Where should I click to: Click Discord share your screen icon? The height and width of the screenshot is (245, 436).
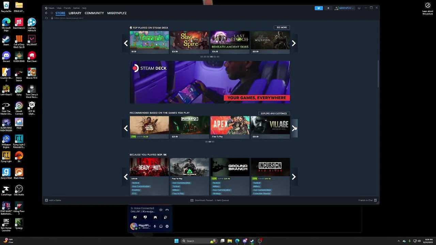145,217
